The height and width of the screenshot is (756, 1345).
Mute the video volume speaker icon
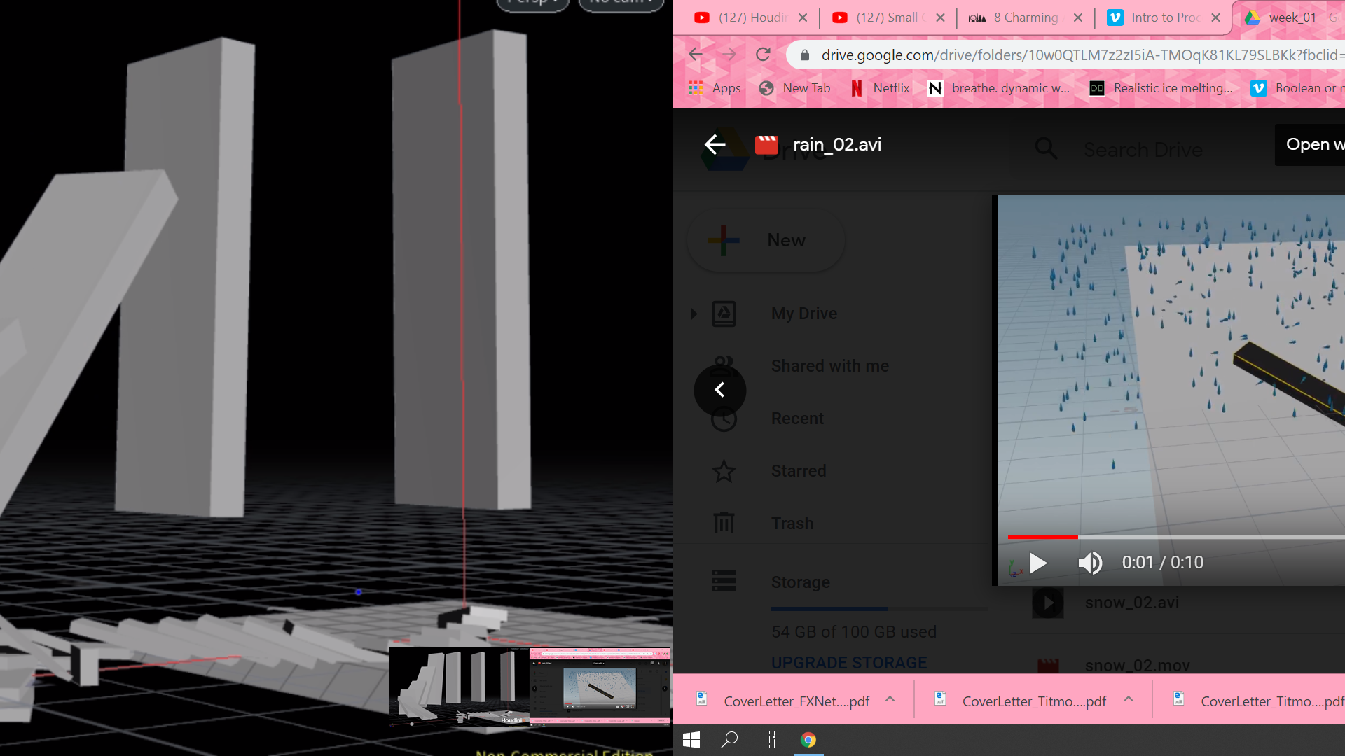pyautogui.click(x=1089, y=563)
